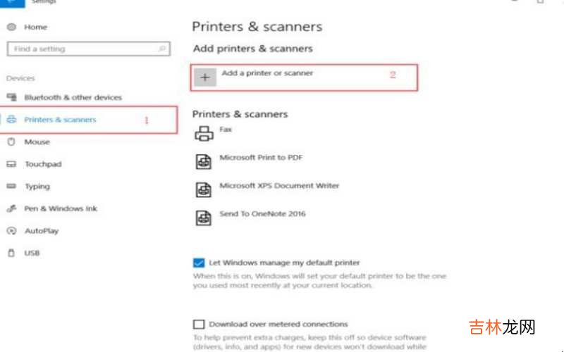
Task: Click the plus icon to add a printer
Action: [205, 77]
